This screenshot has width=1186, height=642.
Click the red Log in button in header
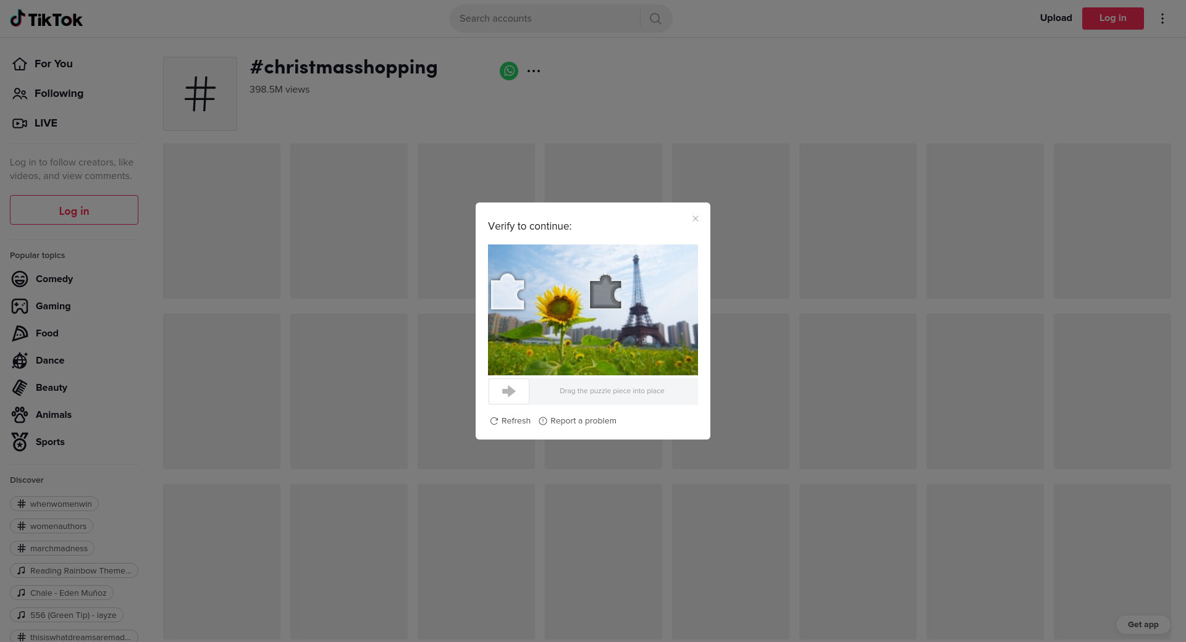pos(1112,19)
